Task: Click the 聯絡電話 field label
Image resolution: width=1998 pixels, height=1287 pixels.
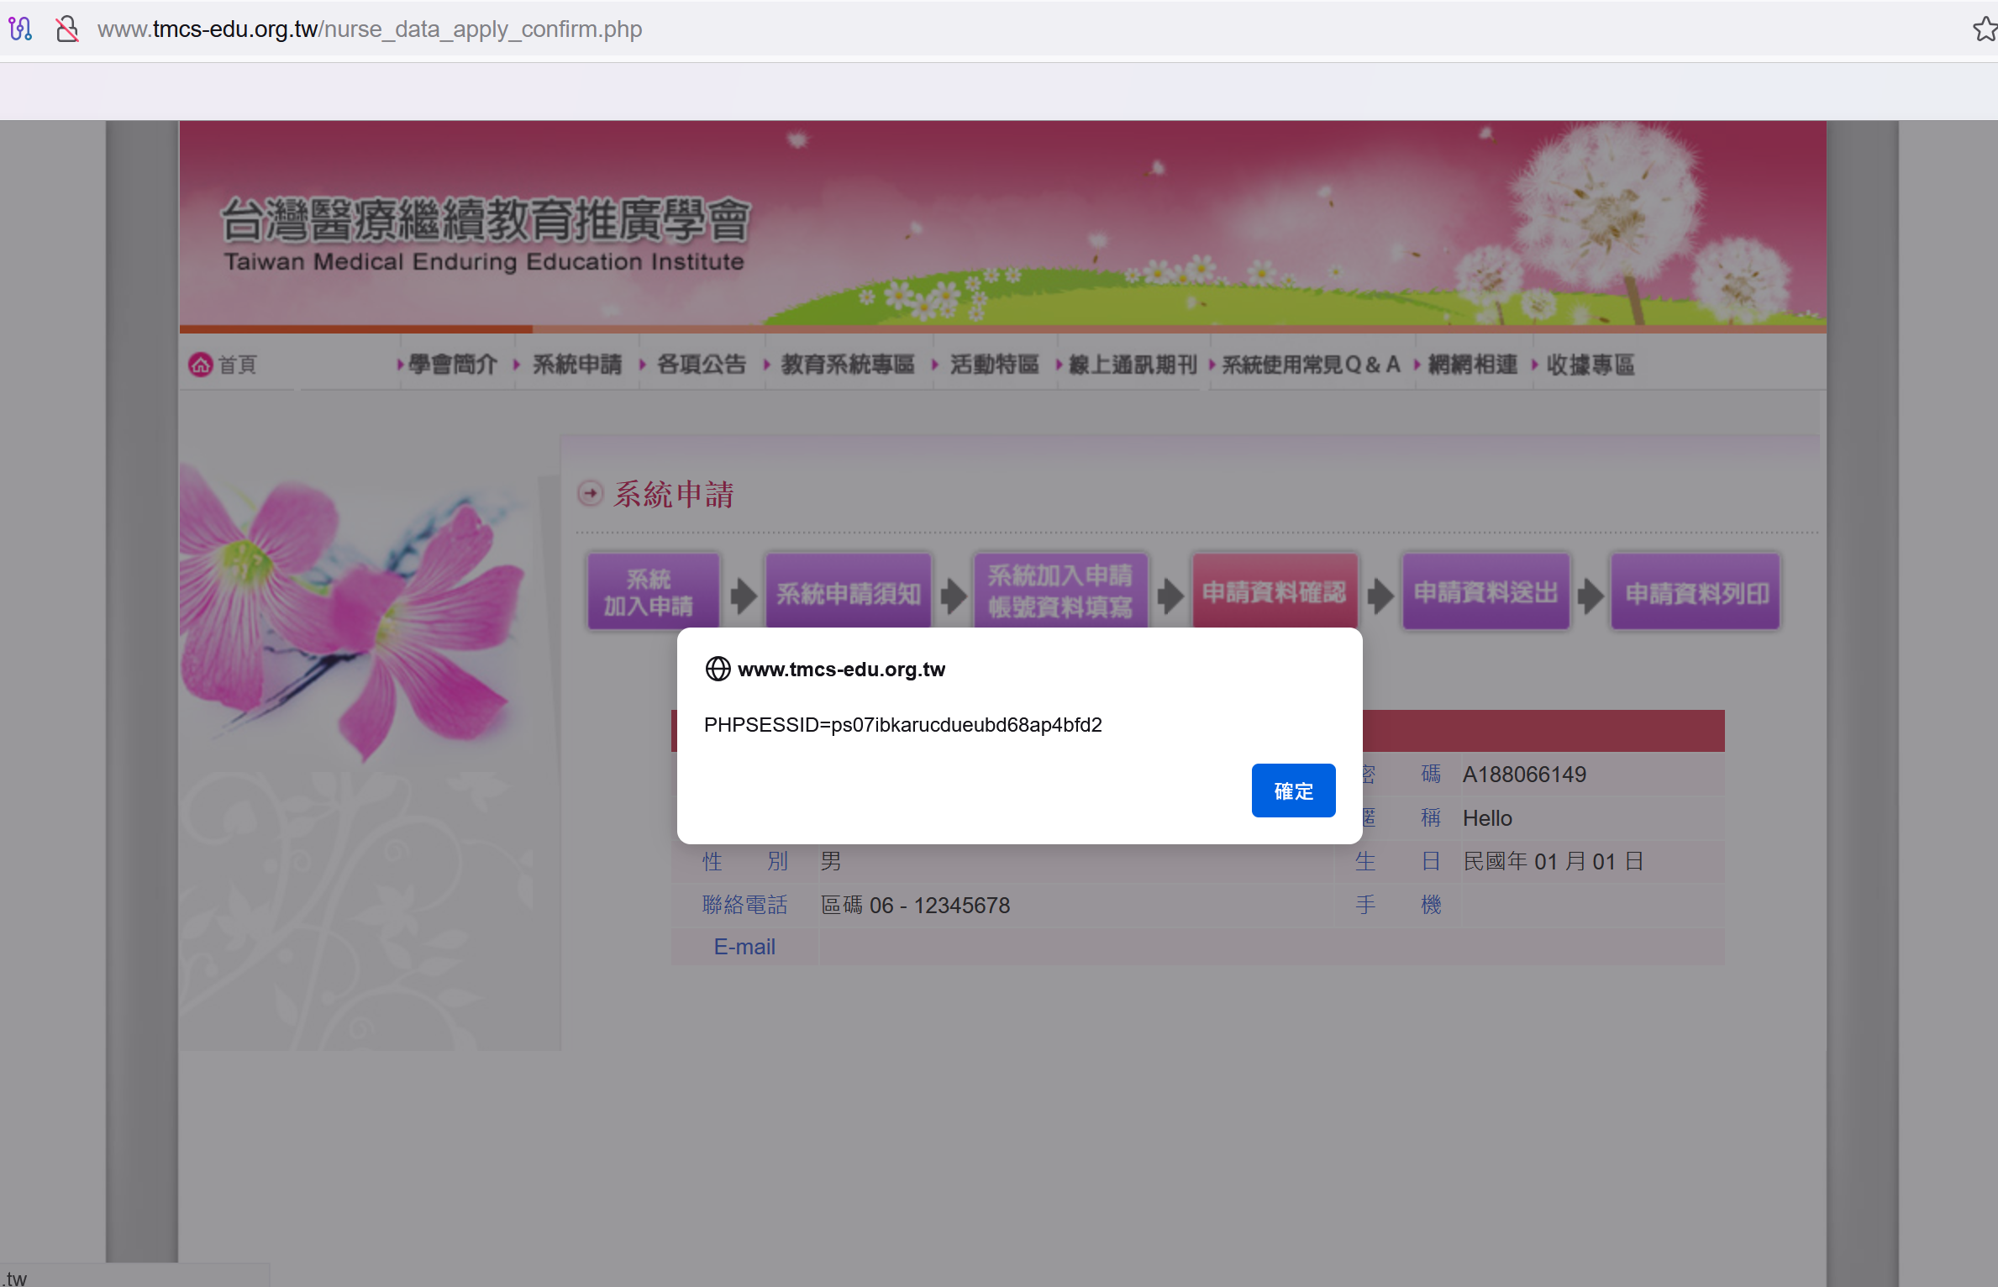Action: click(x=745, y=905)
